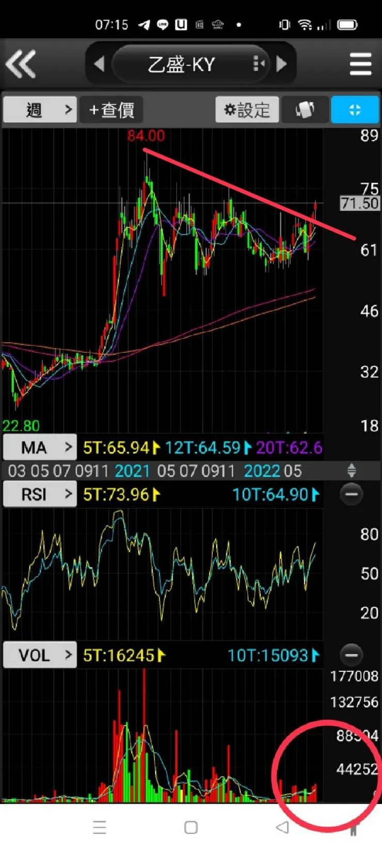Viewport: 382px width, 851px height.
Task: Change the 週 chart period
Action: (x=40, y=109)
